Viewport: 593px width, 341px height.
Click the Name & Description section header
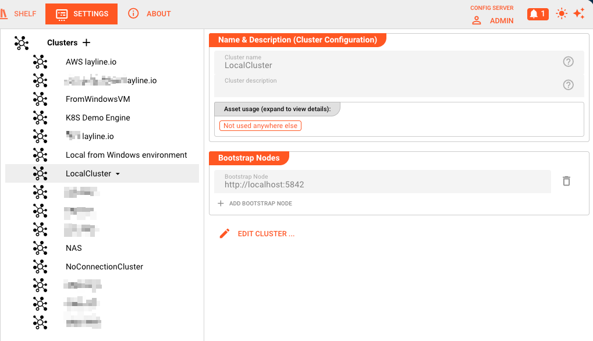pos(297,40)
